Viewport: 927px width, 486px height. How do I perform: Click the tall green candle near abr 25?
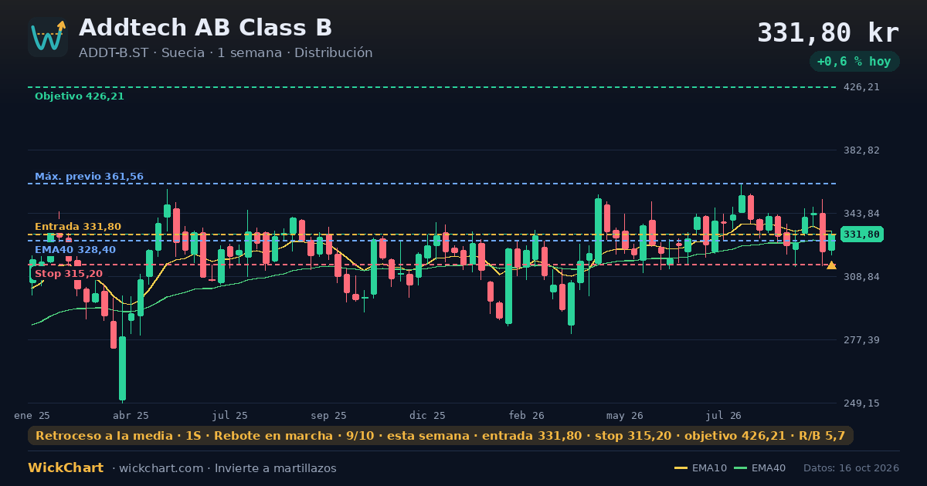click(x=122, y=368)
